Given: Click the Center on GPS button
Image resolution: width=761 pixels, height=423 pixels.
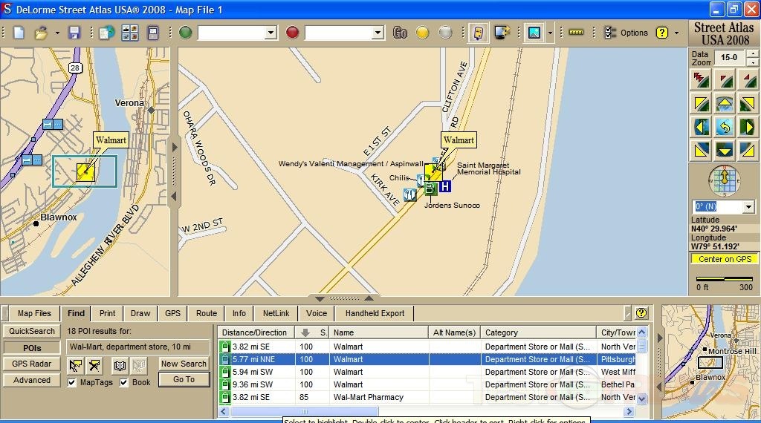Looking at the screenshot, I should tap(725, 259).
